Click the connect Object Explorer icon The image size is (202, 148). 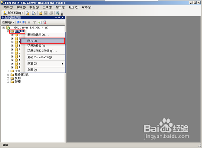19,23
